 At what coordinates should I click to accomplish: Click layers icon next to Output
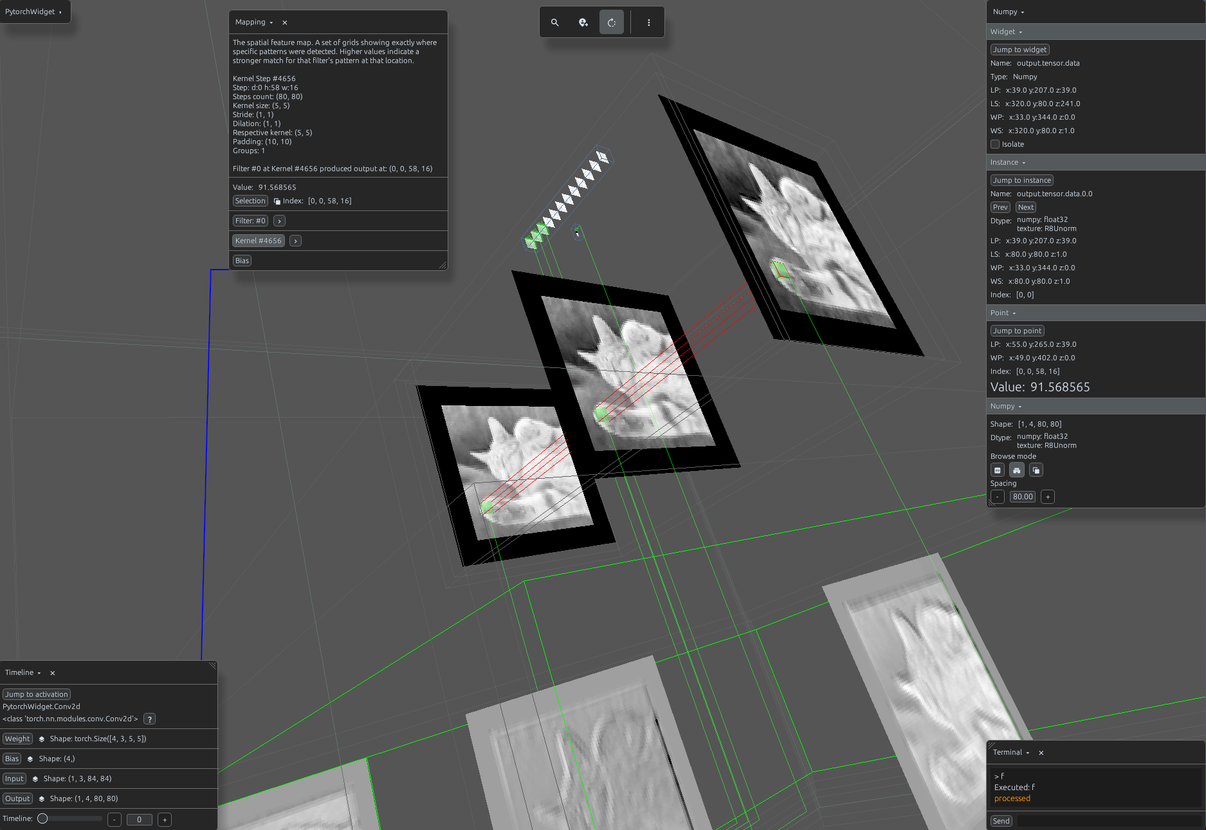pos(42,799)
